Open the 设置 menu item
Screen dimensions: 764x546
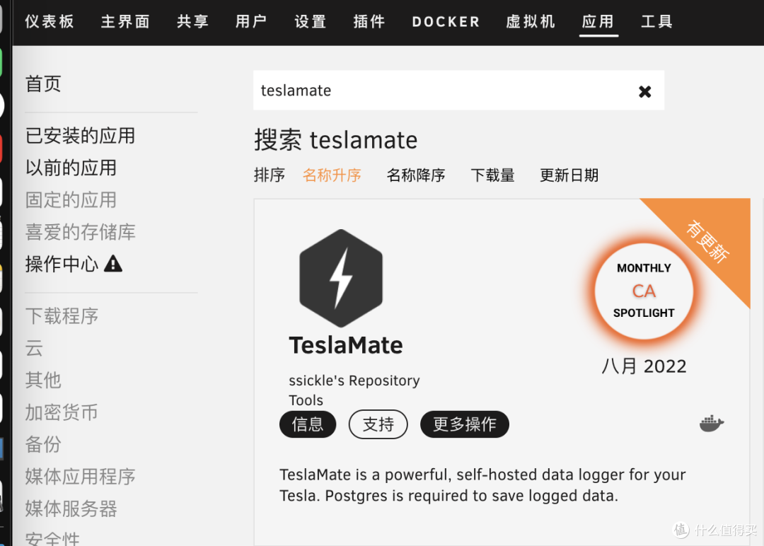tap(310, 21)
